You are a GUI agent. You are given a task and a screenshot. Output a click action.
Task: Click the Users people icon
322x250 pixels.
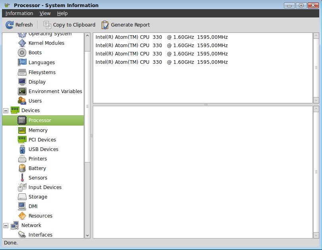pyautogui.click(x=22, y=101)
